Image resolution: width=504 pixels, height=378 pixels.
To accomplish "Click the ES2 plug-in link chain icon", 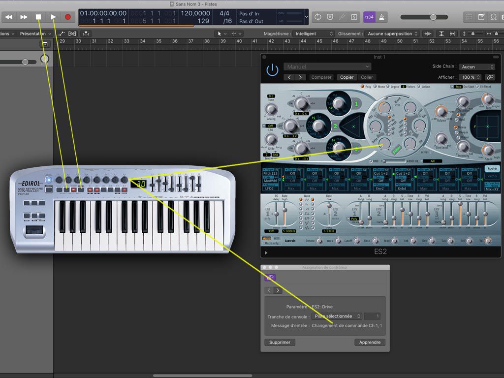I will point(490,77).
